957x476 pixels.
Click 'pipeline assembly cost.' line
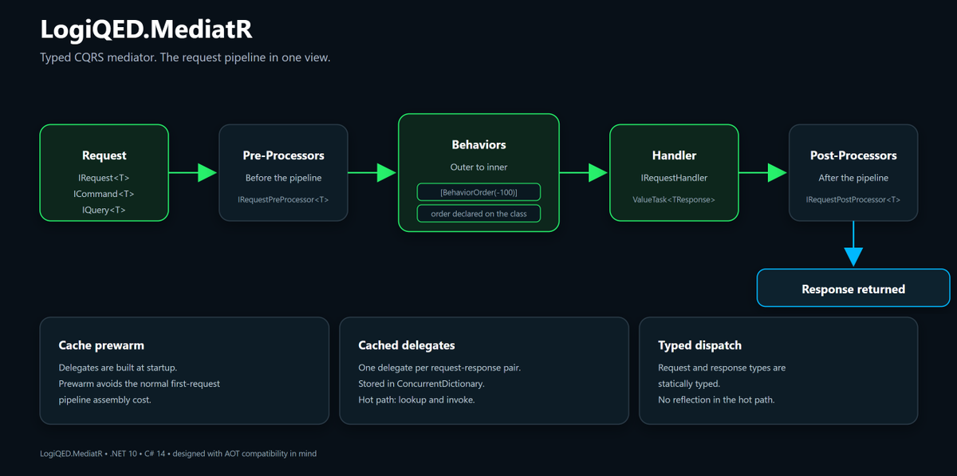point(104,399)
